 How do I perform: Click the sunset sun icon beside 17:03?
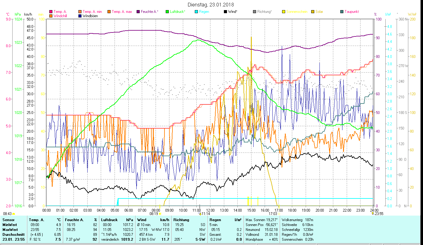point(278,214)
